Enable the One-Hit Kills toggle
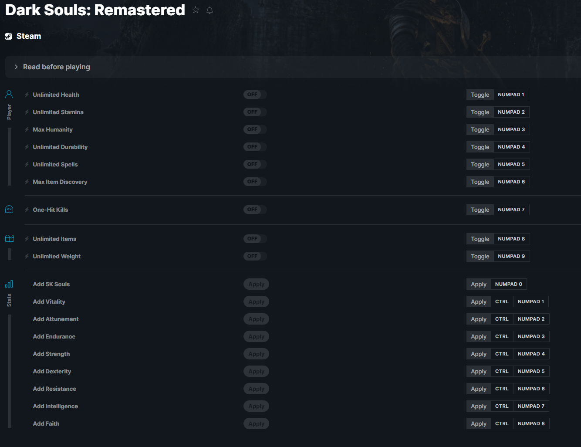 (x=255, y=210)
